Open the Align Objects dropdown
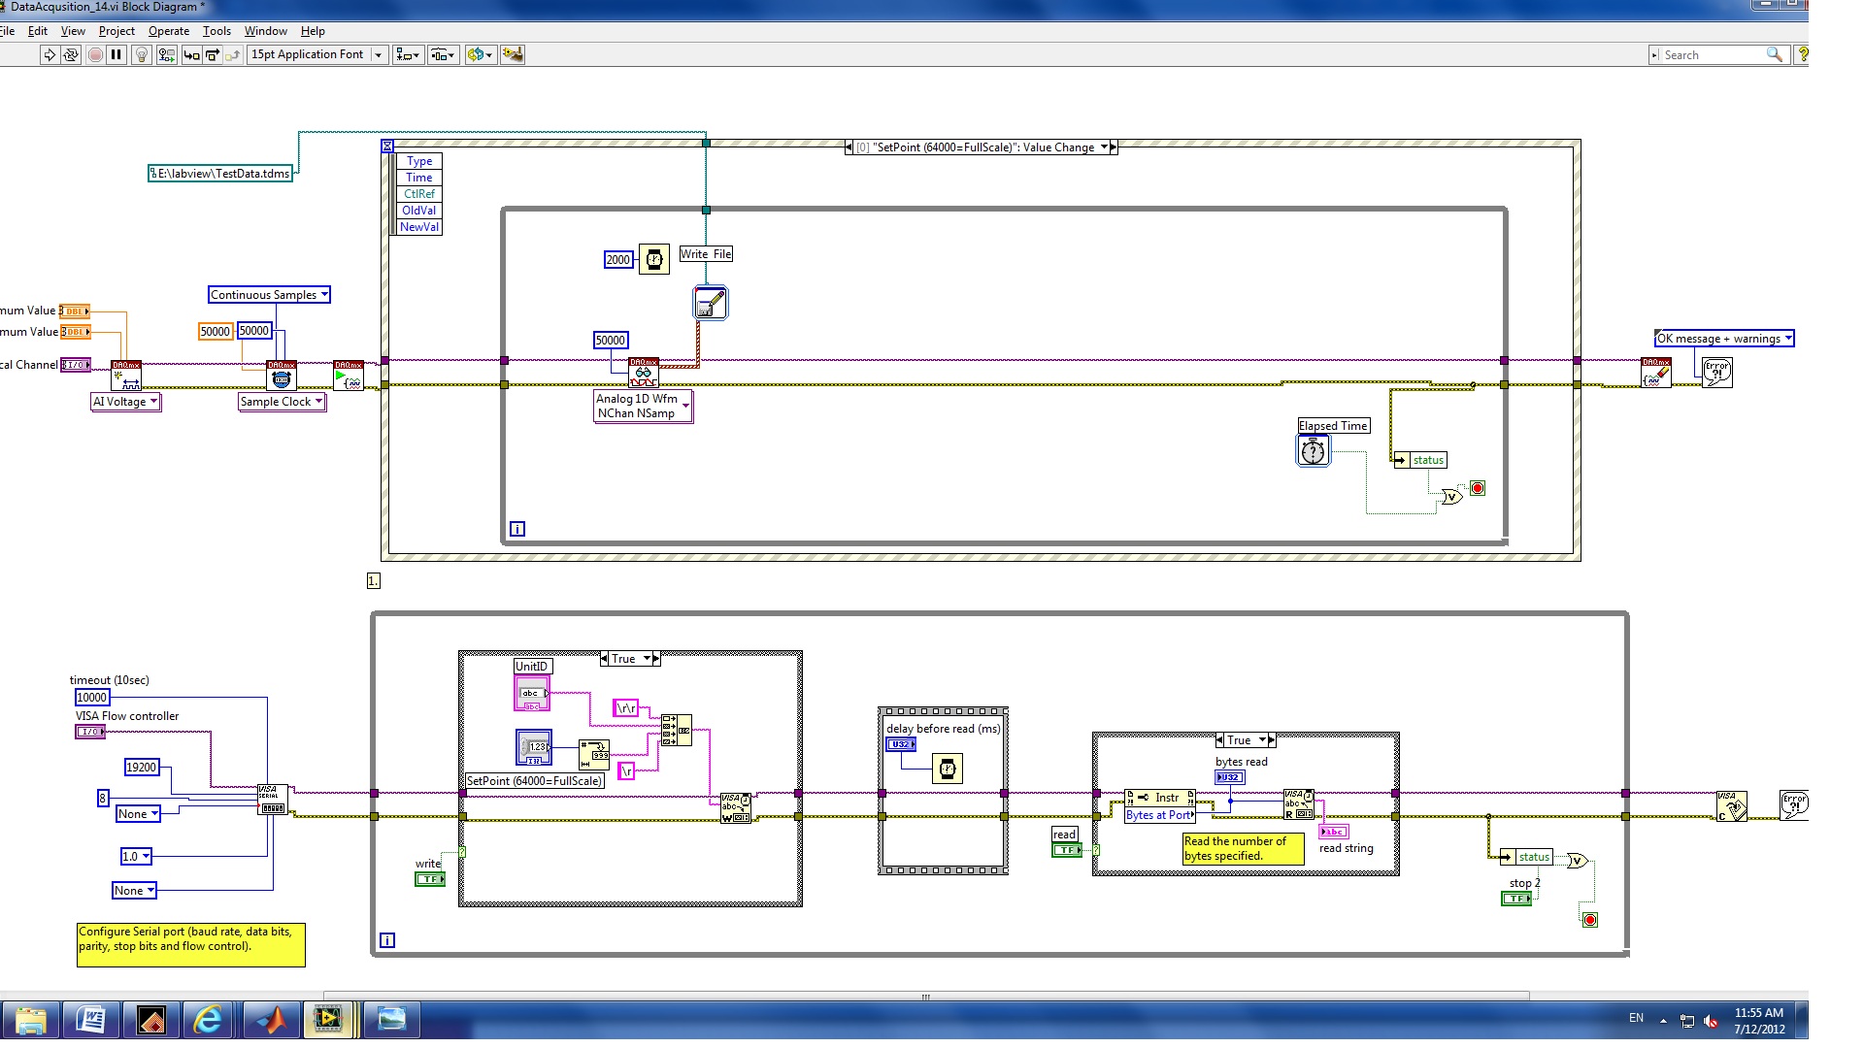The width and height of the screenshot is (1864, 1048). coord(409,54)
